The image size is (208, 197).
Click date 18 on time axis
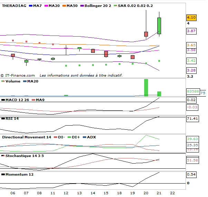click(x=119, y=193)
